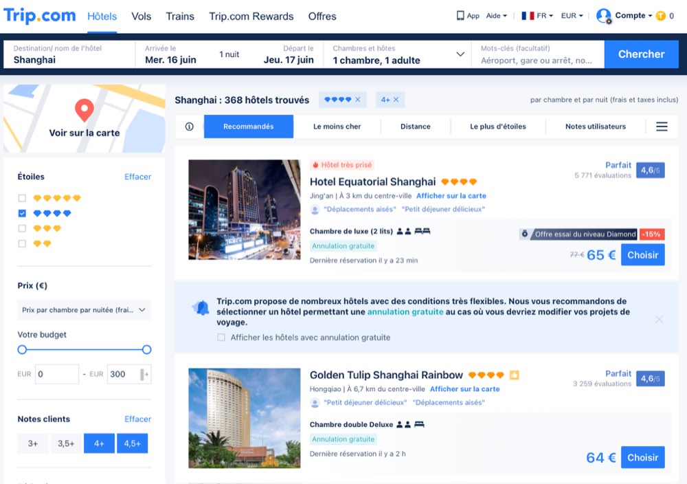Click Hotel Equatorial reviewer avatar icon
Viewport: 687px width, 484px height.
tap(315, 210)
